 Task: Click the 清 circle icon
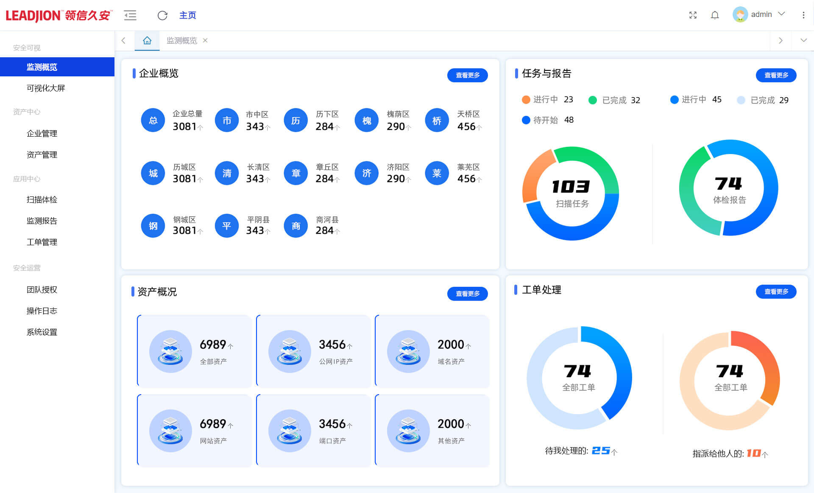227,173
